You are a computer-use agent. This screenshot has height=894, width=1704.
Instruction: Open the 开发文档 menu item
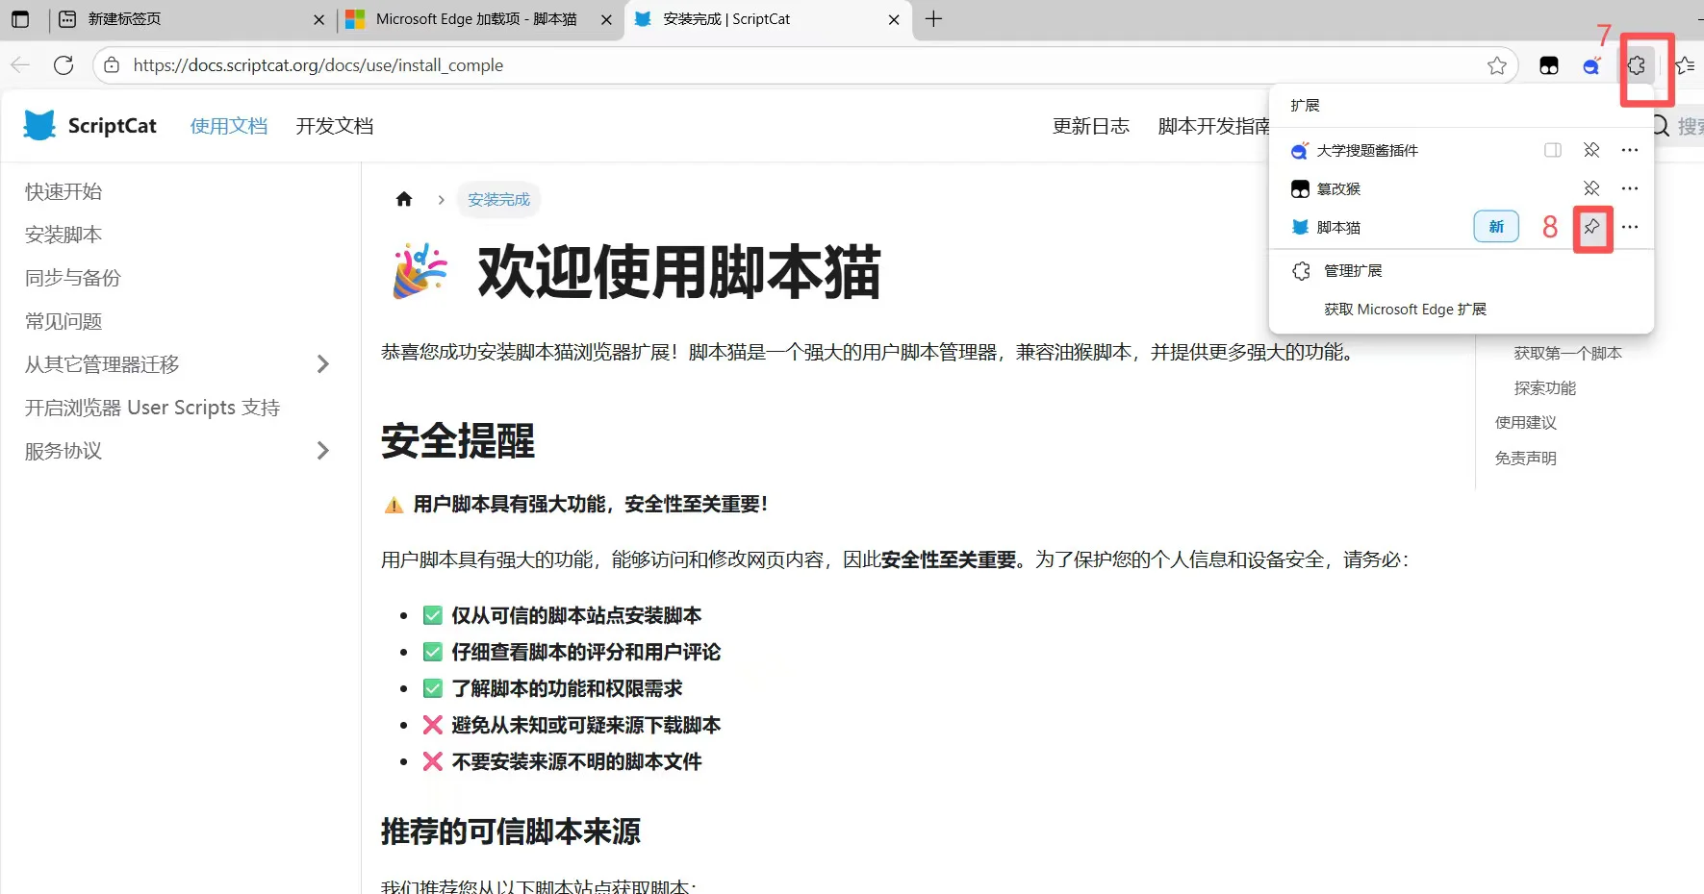click(x=334, y=125)
